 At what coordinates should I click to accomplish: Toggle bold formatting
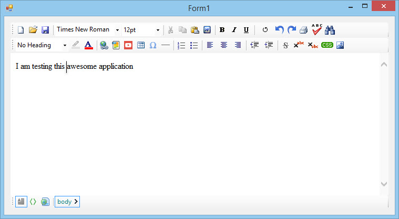(x=222, y=30)
